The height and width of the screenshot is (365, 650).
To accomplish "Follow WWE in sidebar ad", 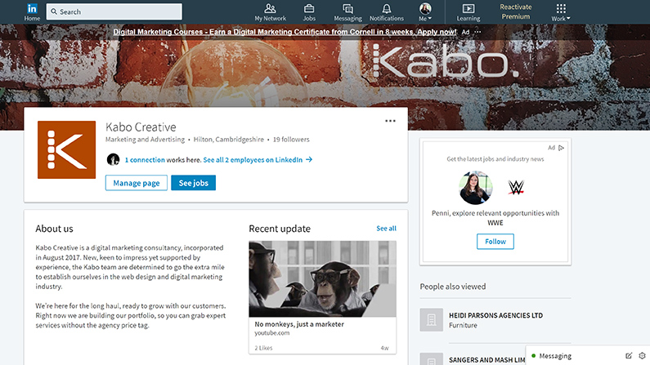I will click(495, 242).
